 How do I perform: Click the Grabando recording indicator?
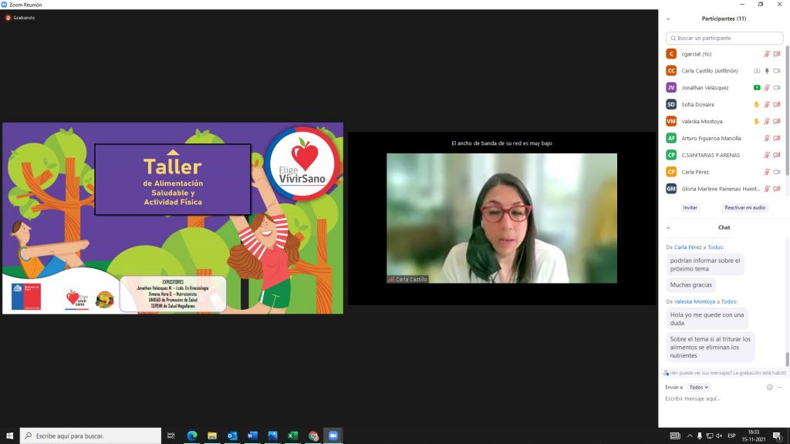pos(25,17)
